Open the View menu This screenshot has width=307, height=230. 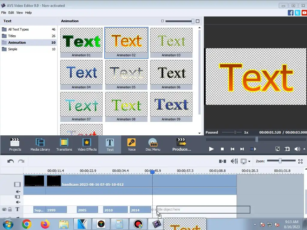coord(19,13)
